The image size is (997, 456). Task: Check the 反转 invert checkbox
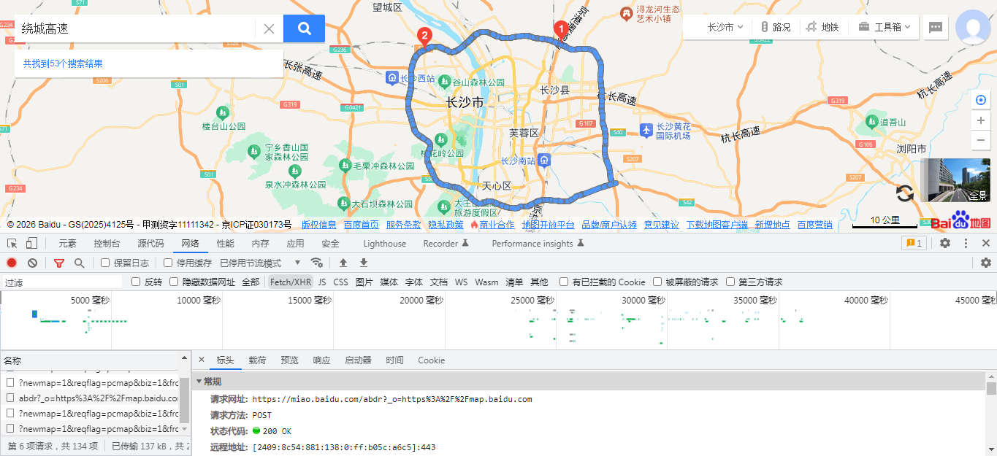click(136, 282)
